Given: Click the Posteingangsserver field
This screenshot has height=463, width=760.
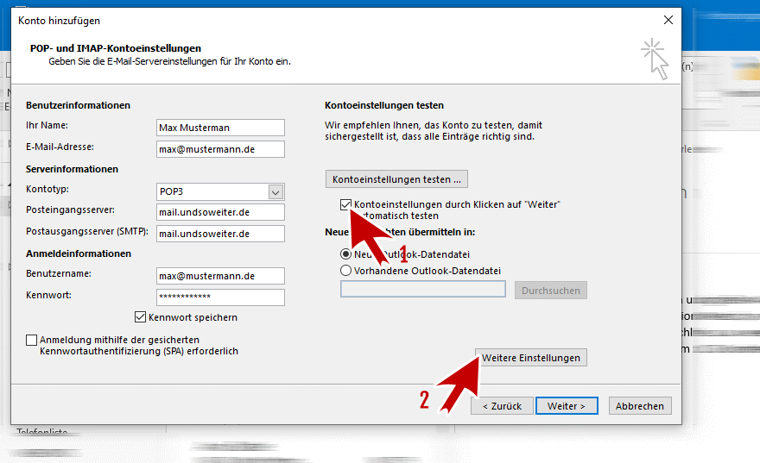Looking at the screenshot, I should click(x=220, y=212).
